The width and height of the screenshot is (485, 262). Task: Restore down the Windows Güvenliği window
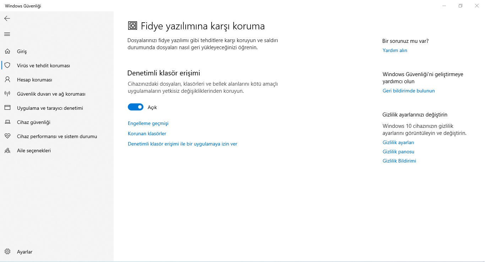tap(461, 6)
